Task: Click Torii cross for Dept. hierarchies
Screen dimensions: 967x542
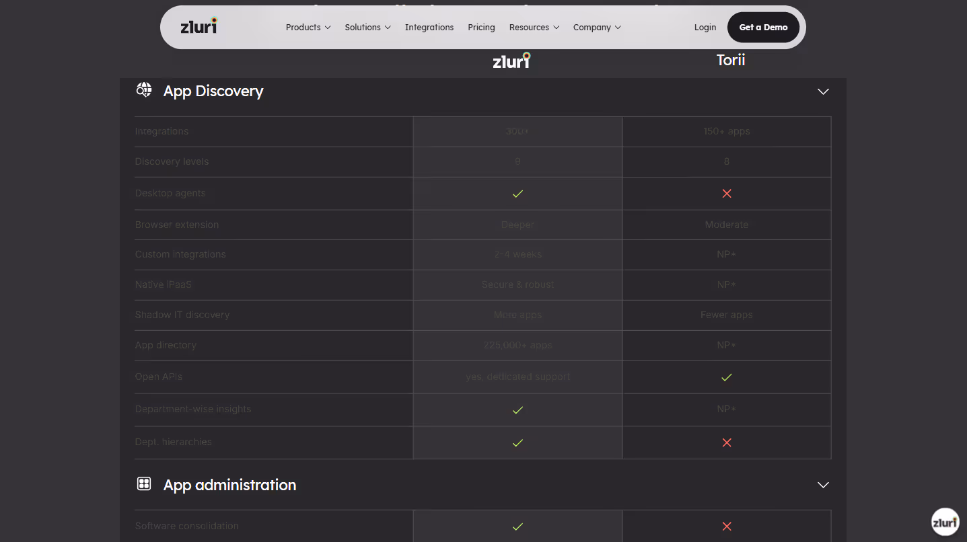Action: 727,442
